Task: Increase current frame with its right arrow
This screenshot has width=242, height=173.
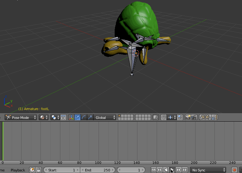Action: [x=143, y=170]
